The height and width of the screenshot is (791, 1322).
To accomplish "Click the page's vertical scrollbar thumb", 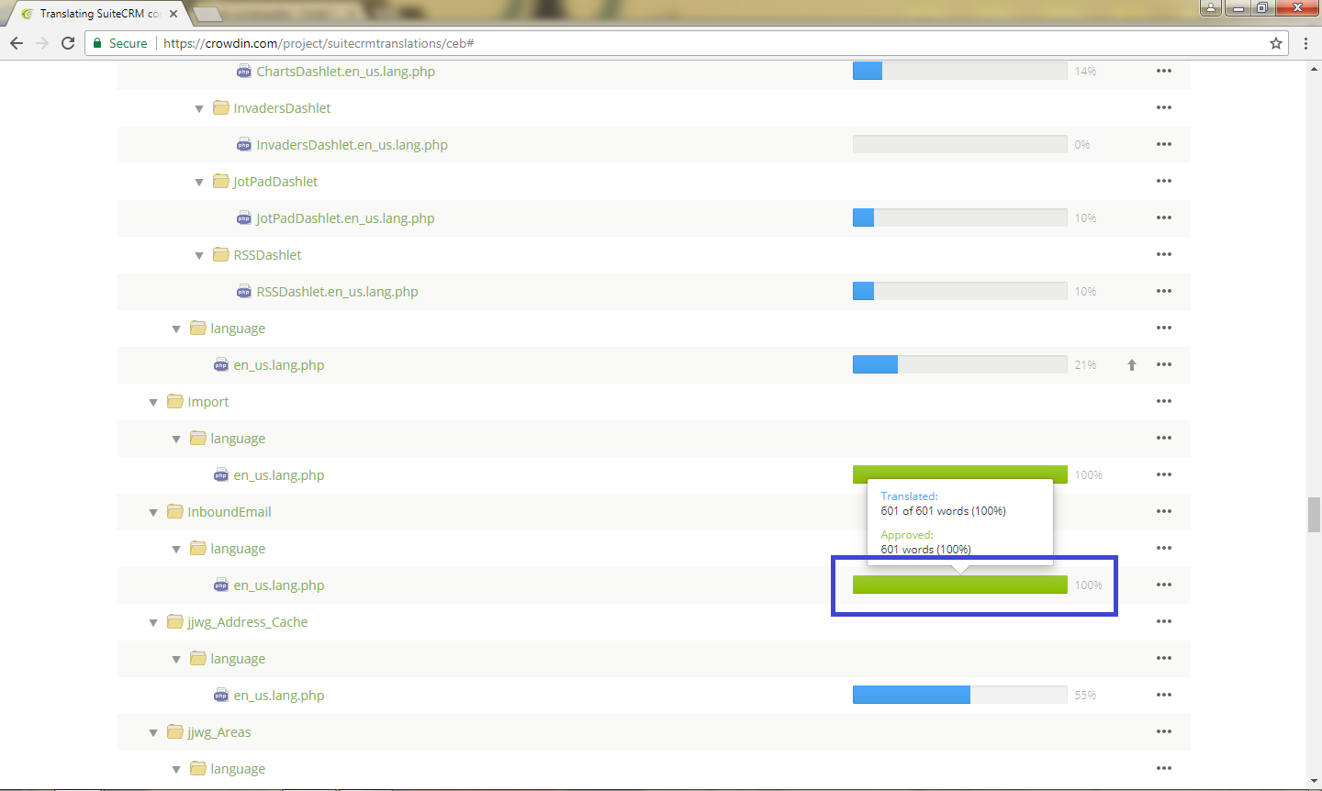I will (x=1314, y=515).
